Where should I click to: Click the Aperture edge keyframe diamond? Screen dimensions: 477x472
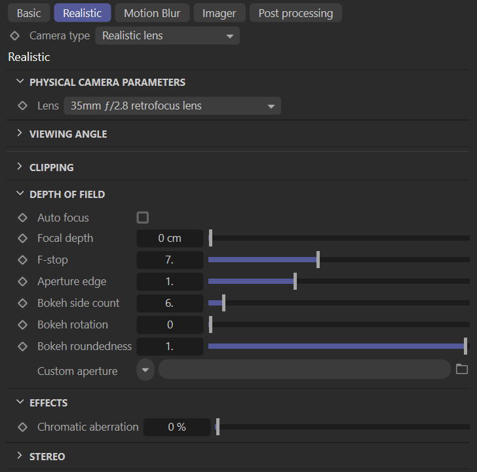click(x=23, y=281)
